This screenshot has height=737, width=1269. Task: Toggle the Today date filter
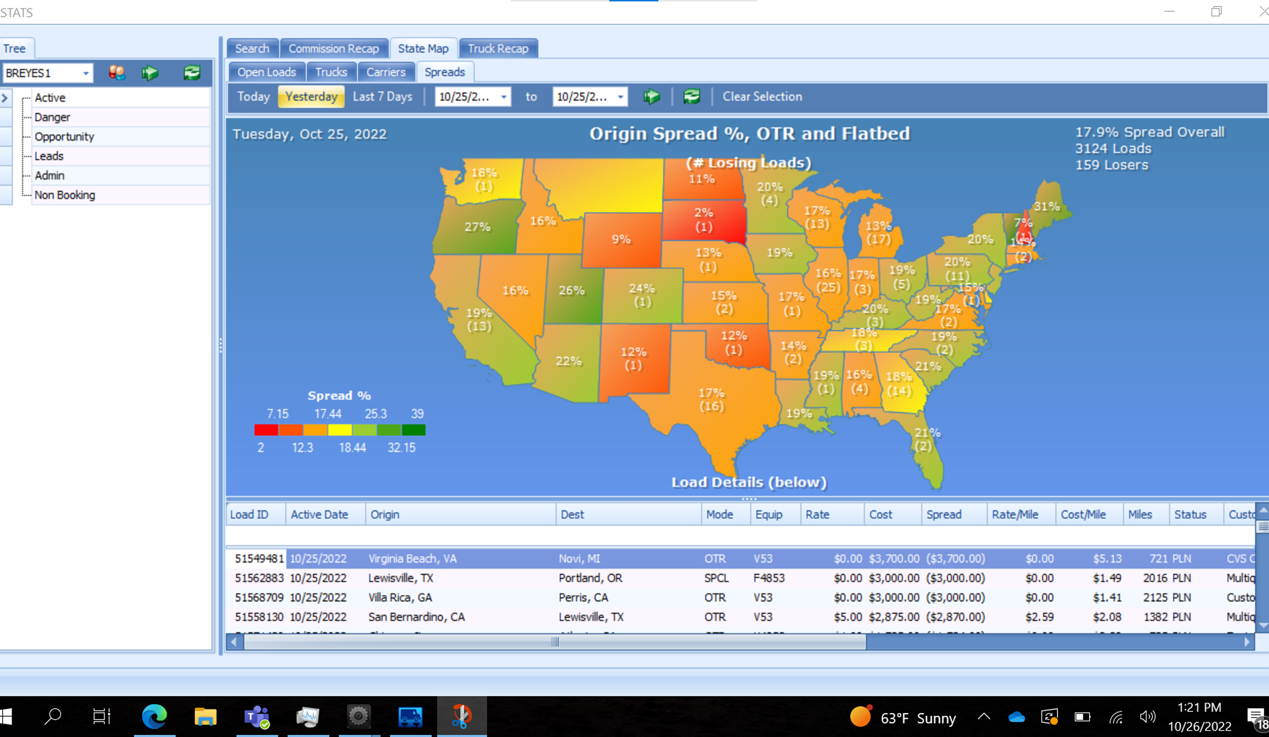pyautogui.click(x=253, y=96)
